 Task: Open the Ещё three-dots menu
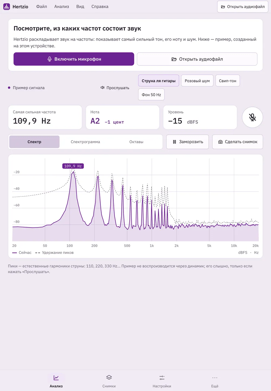(x=215, y=378)
